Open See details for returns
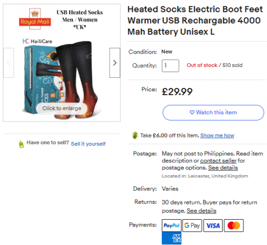This screenshot has width=267, height=245. point(201,211)
